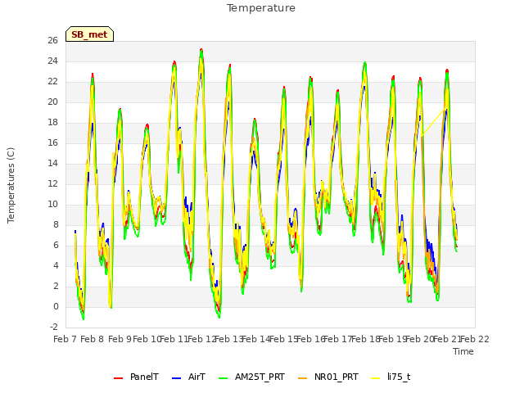Viewport: 524px width, 393px height.
Task: Select the AM25T_PRT legend label
Action: coord(260,377)
